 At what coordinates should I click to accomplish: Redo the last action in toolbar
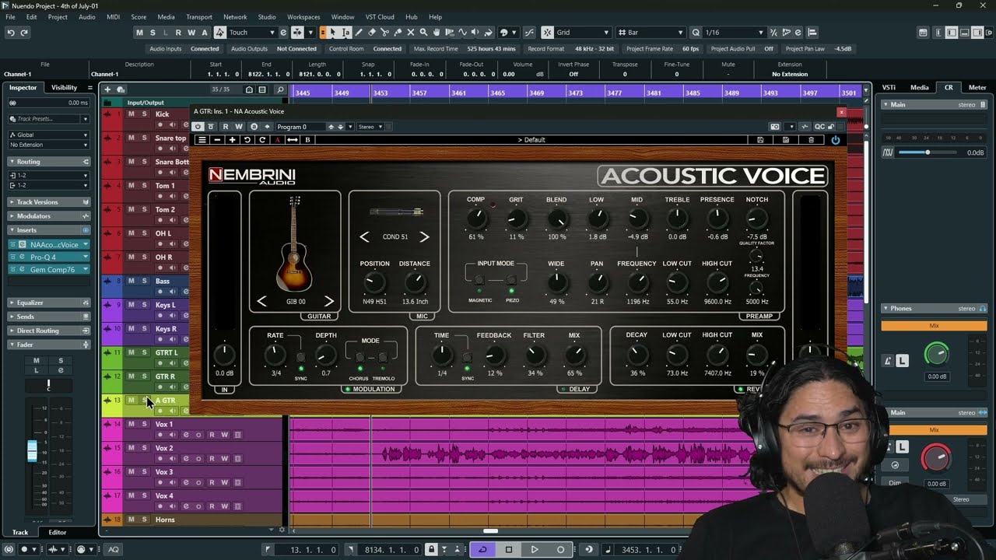[24, 33]
